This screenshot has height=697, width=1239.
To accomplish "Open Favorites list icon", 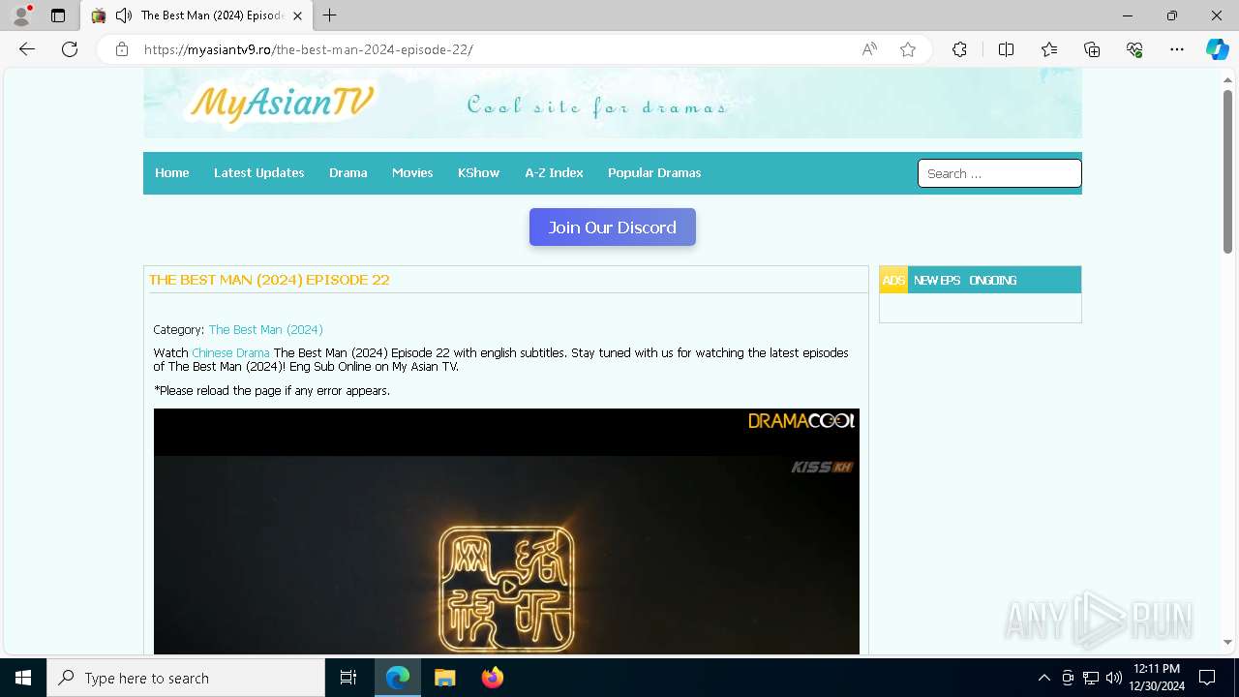I will click(1049, 49).
